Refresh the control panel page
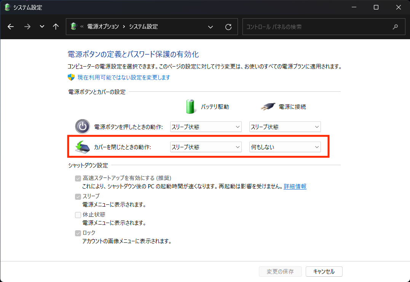 click(228, 27)
